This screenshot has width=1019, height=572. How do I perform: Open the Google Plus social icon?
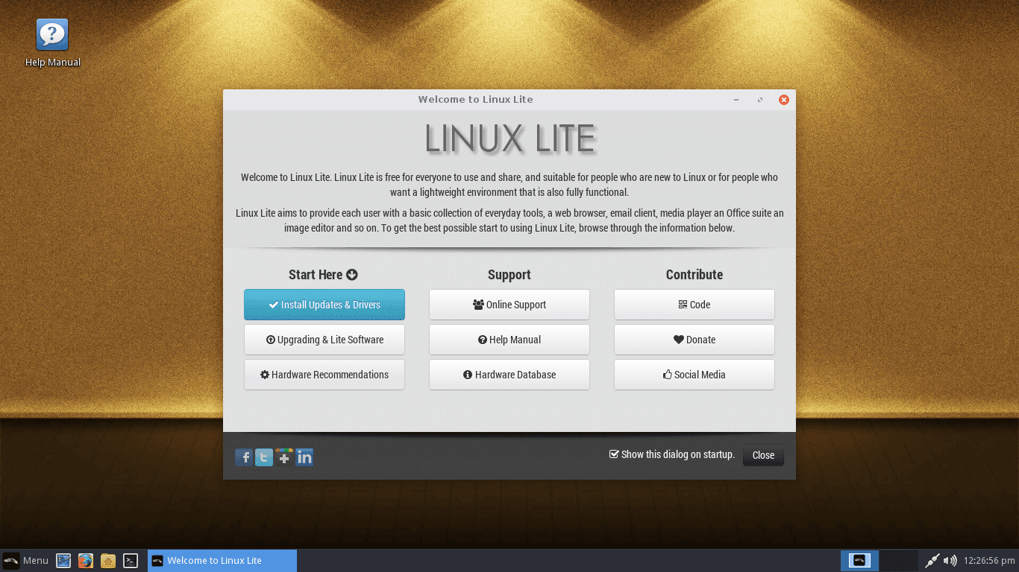click(x=284, y=457)
